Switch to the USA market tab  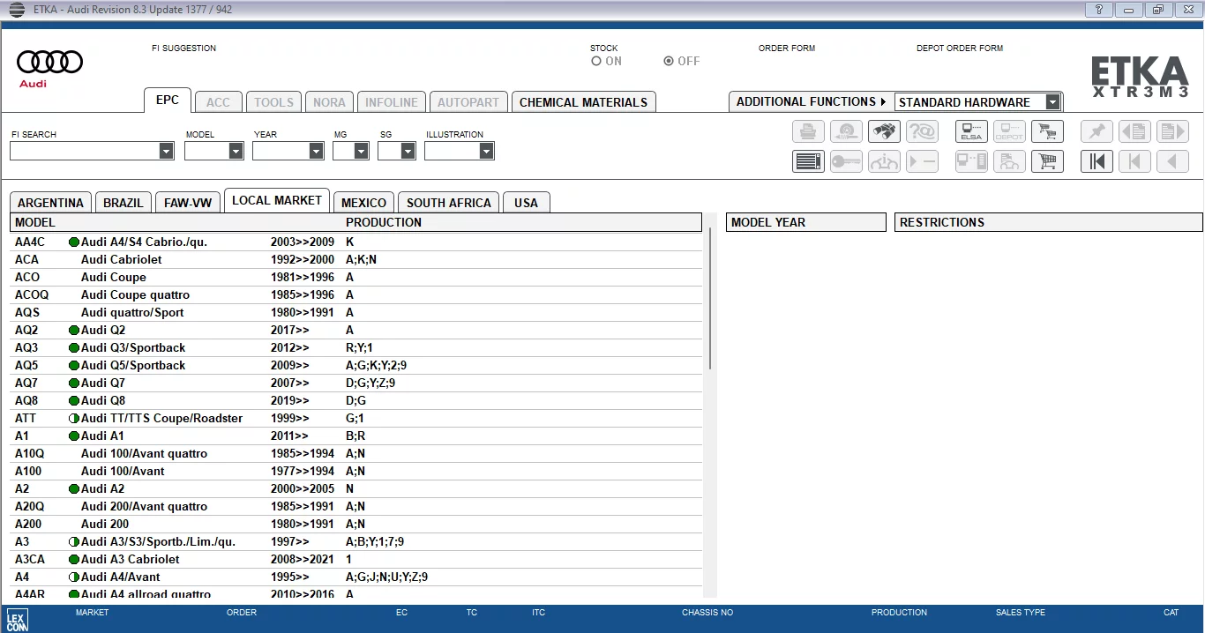(526, 203)
